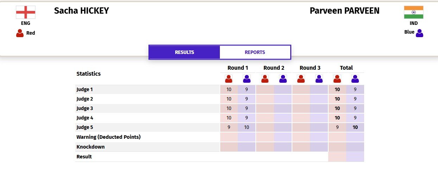This screenshot has height=171, width=438.
Task: Select the Judge 1 row label
Action: pos(85,89)
